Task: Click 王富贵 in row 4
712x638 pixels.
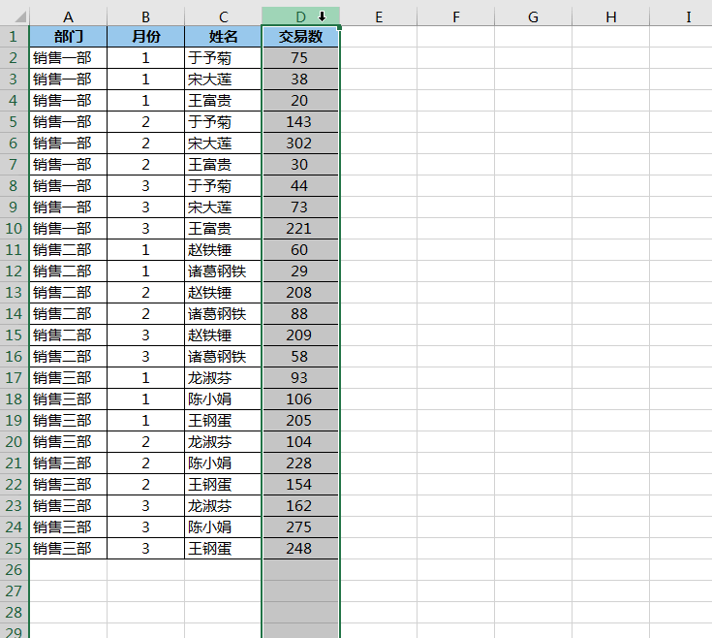Action: point(210,101)
